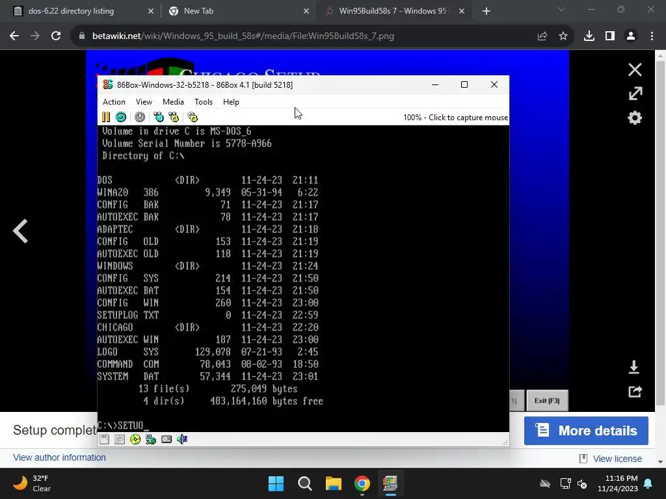Toggle Chrome side panel icon
The image size is (666, 499).
(610, 36)
